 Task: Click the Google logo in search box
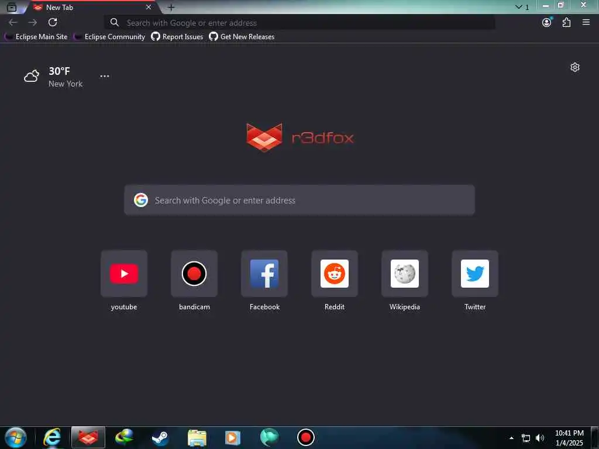click(x=141, y=200)
